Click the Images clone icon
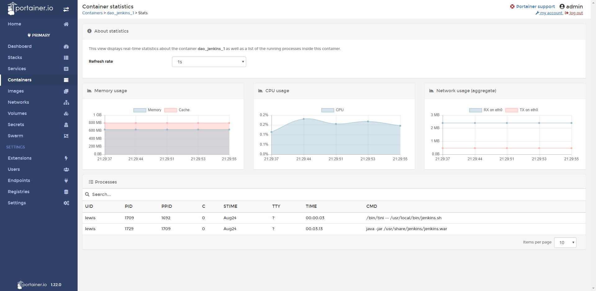Screen dimensions: 596x291 (x=66, y=91)
